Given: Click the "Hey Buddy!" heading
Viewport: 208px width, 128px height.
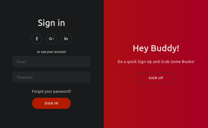Looking at the screenshot, I should click(x=156, y=48).
